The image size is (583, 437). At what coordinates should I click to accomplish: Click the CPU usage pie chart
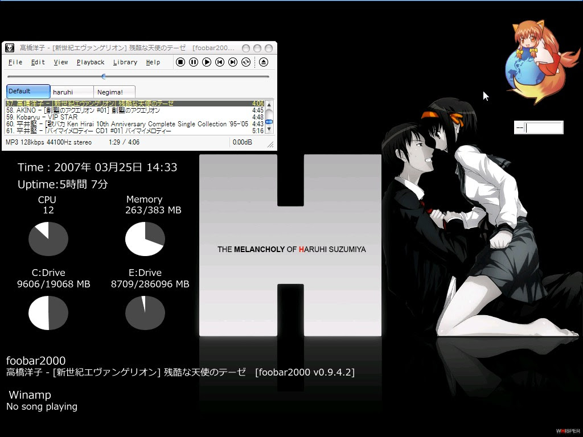(48, 239)
